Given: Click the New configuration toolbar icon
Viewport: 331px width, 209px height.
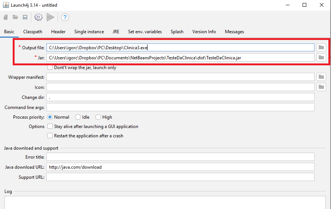Looking at the screenshot, I should click(x=6, y=17).
